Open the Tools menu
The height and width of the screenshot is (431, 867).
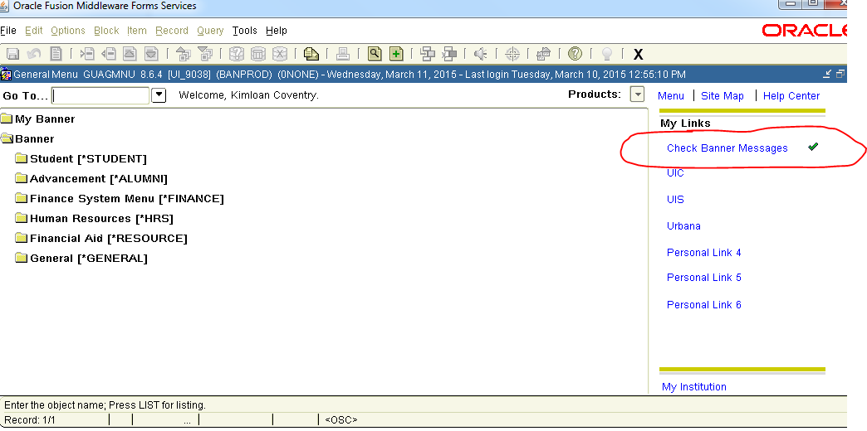(245, 31)
